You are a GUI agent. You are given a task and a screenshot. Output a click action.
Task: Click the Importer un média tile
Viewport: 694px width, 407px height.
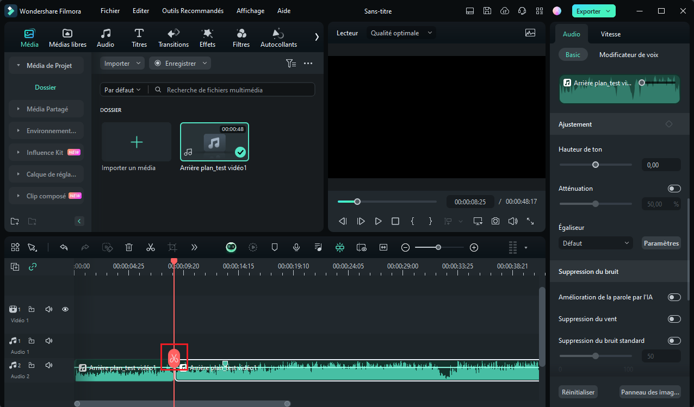point(137,142)
